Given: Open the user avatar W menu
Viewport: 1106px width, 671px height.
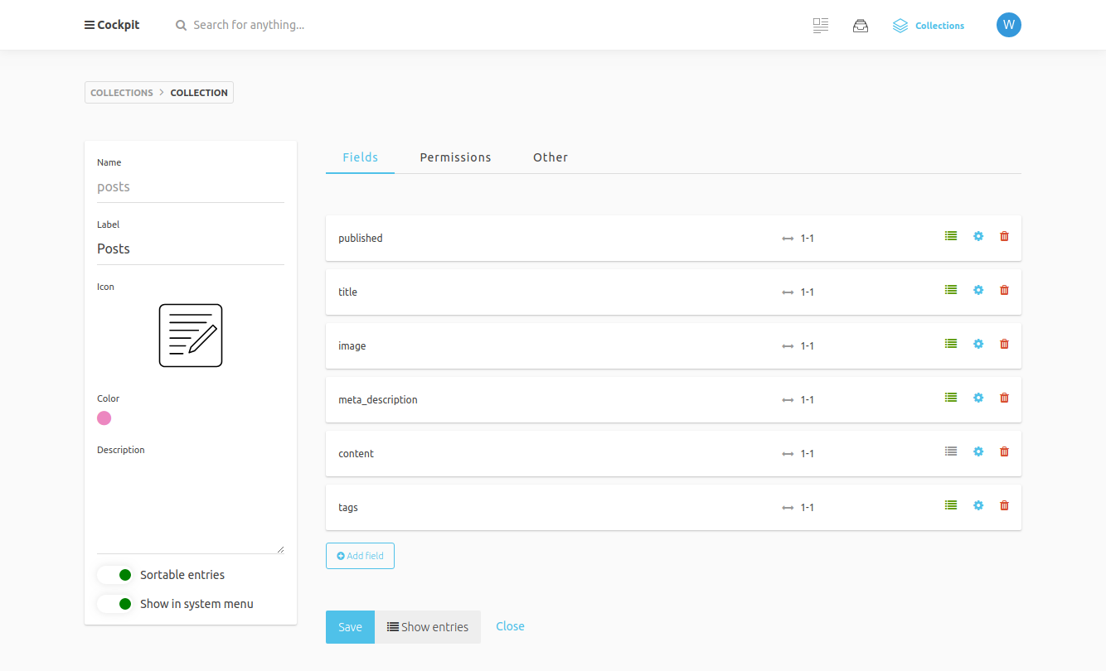Looking at the screenshot, I should (x=1009, y=25).
